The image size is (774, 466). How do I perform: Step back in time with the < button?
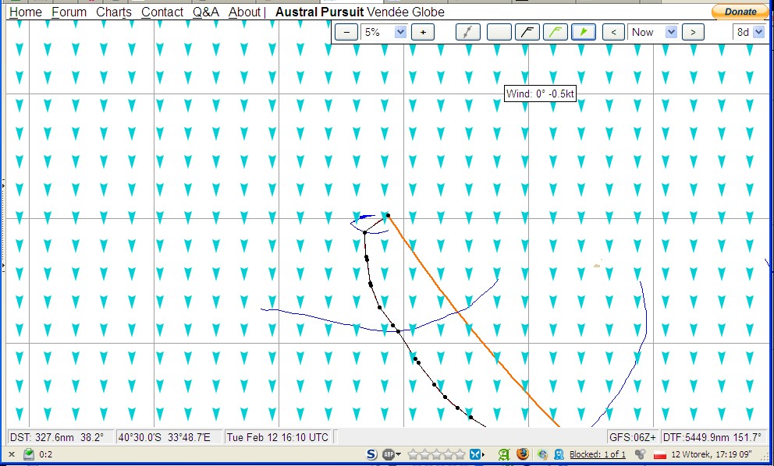point(615,32)
